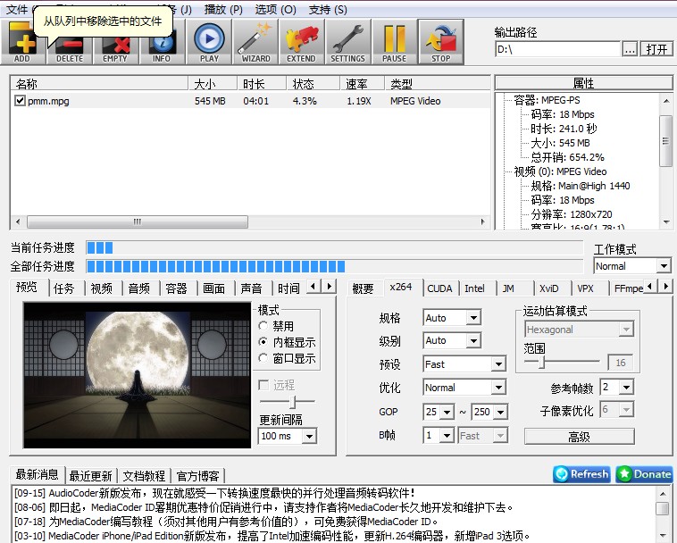Click the output path field D:\

[557, 49]
